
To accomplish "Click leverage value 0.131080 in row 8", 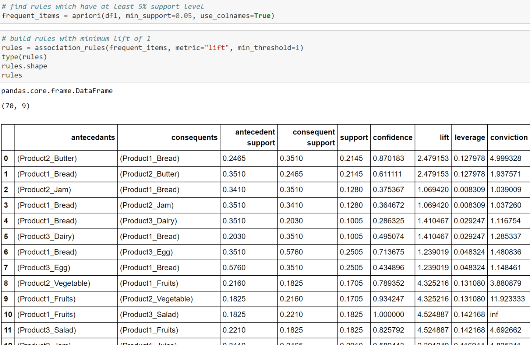I will [x=469, y=283].
